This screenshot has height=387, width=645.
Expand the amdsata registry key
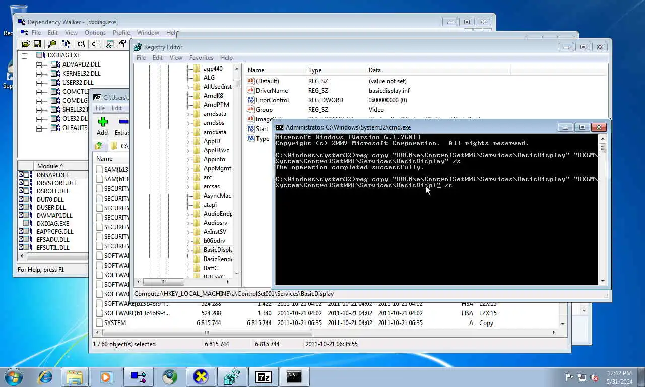(188, 114)
